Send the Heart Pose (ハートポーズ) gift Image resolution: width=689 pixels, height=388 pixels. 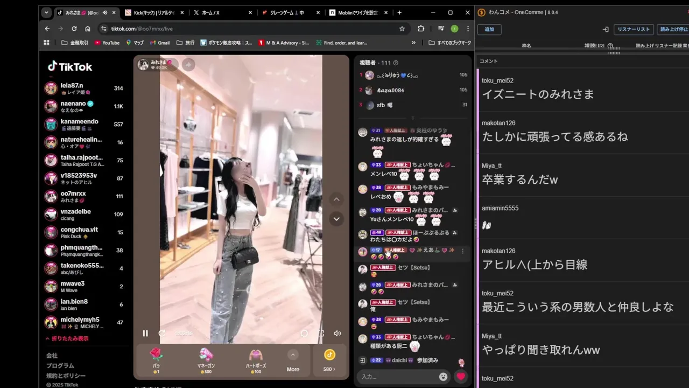tap(256, 361)
